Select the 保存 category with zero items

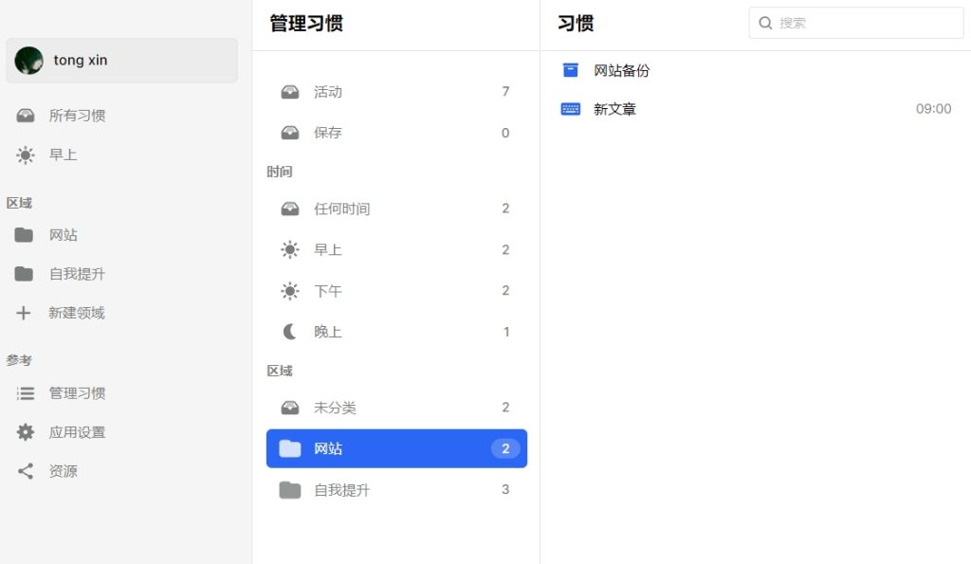[x=396, y=133]
